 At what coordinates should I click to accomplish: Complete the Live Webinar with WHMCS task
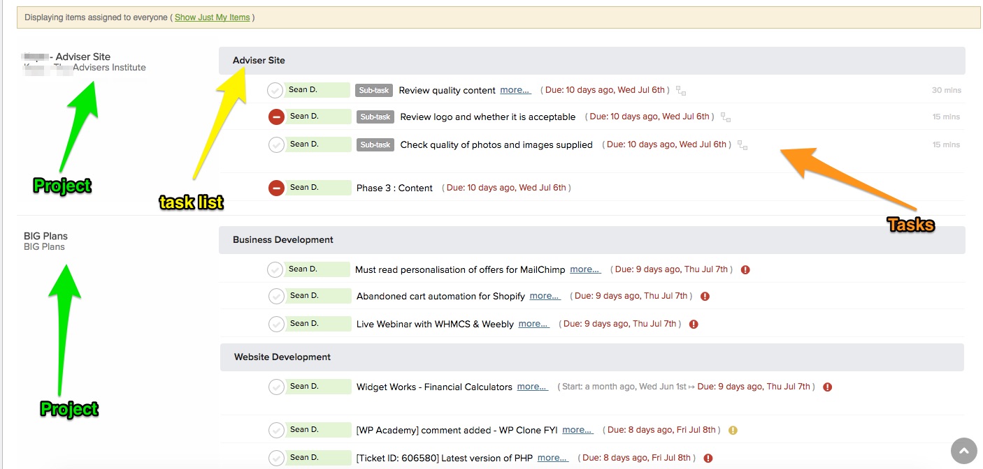[276, 324]
